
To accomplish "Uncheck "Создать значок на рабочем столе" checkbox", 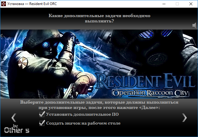I will point(42,123).
